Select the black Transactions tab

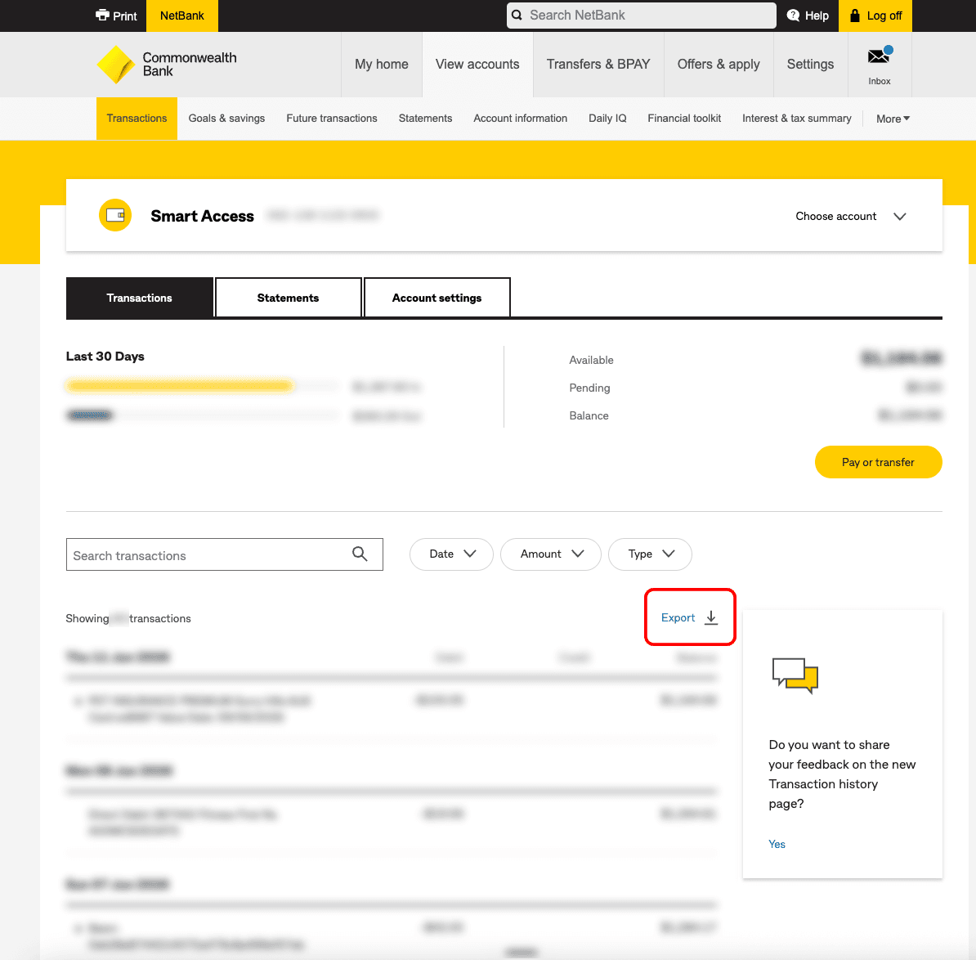click(x=140, y=298)
